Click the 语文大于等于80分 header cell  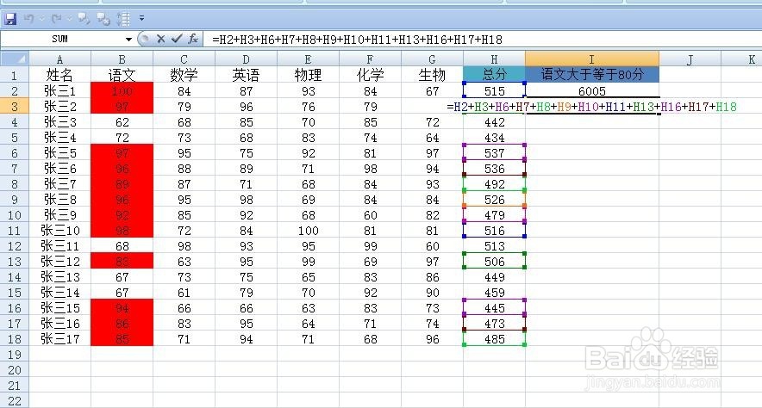592,74
